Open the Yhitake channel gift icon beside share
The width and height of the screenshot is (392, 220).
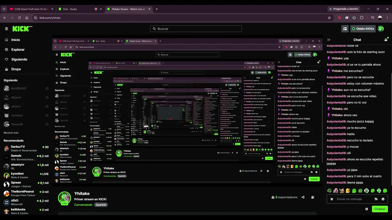click(313, 197)
